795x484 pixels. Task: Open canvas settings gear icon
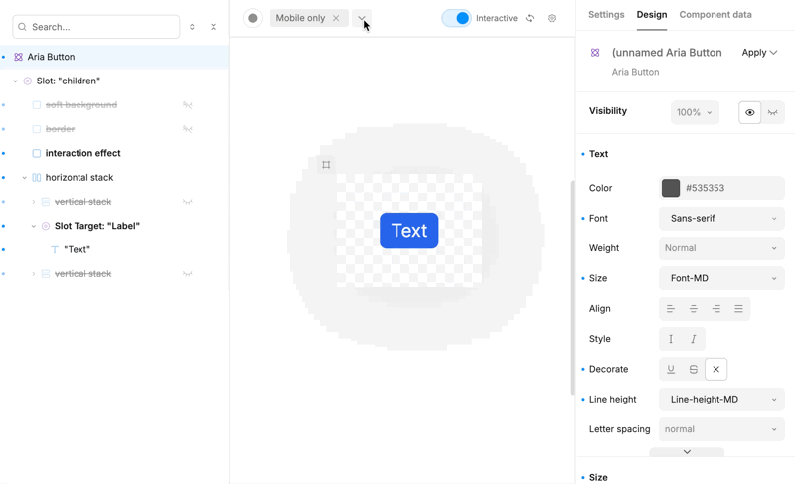(552, 18)
